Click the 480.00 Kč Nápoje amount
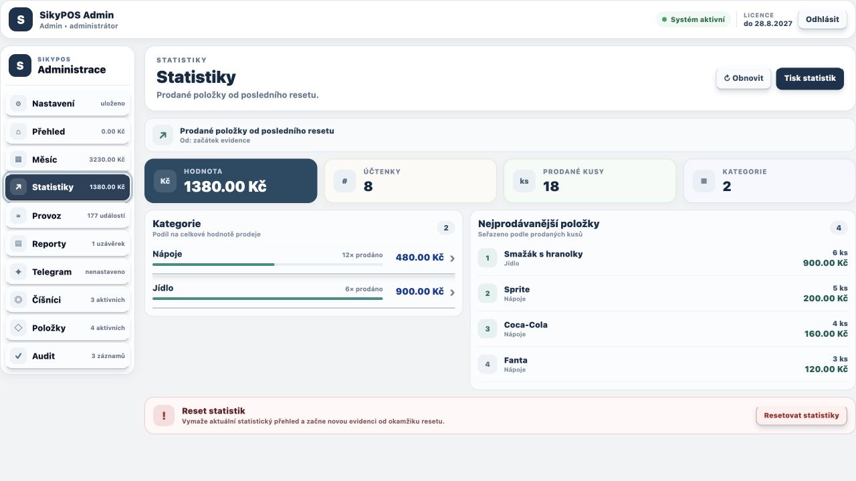 pos(419,257)
